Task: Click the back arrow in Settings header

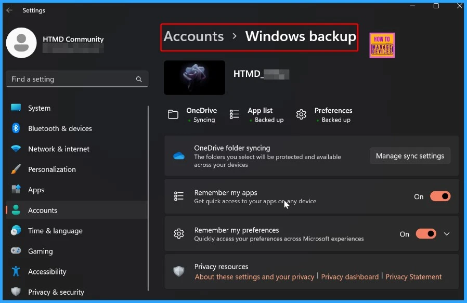Action: click(9, 10)
